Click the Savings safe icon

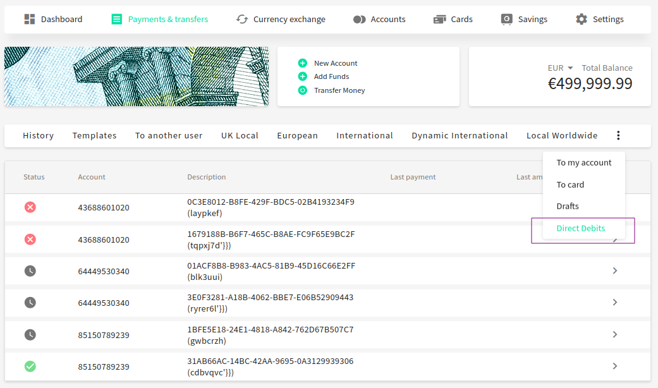click(x=506, y=19)
